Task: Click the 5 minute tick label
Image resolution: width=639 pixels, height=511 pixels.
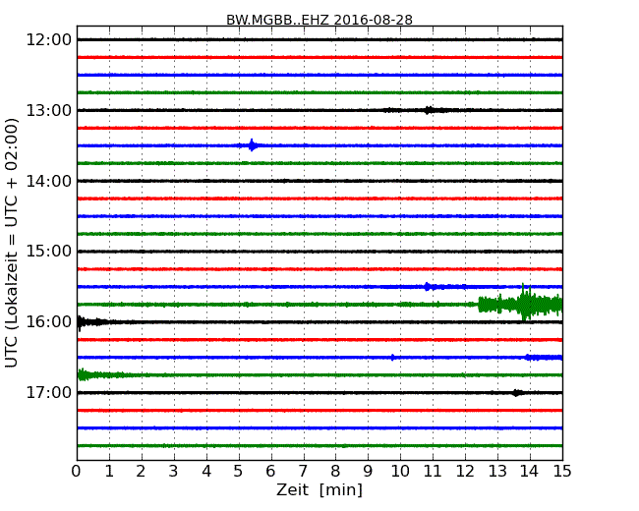Action: (x=239, y=472)
